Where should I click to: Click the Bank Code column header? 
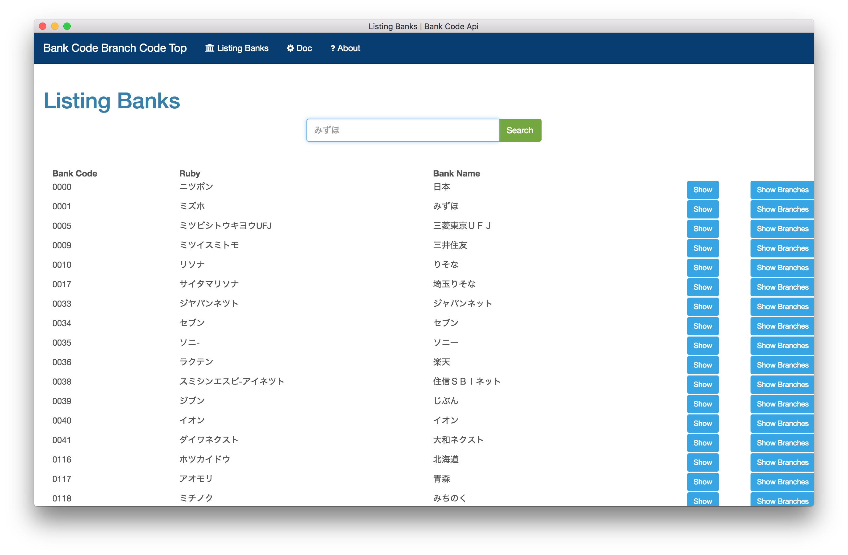[75, 173]
